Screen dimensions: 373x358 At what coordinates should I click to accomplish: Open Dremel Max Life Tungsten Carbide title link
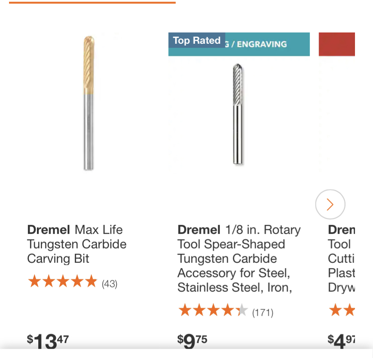click(x=77, y=244)
